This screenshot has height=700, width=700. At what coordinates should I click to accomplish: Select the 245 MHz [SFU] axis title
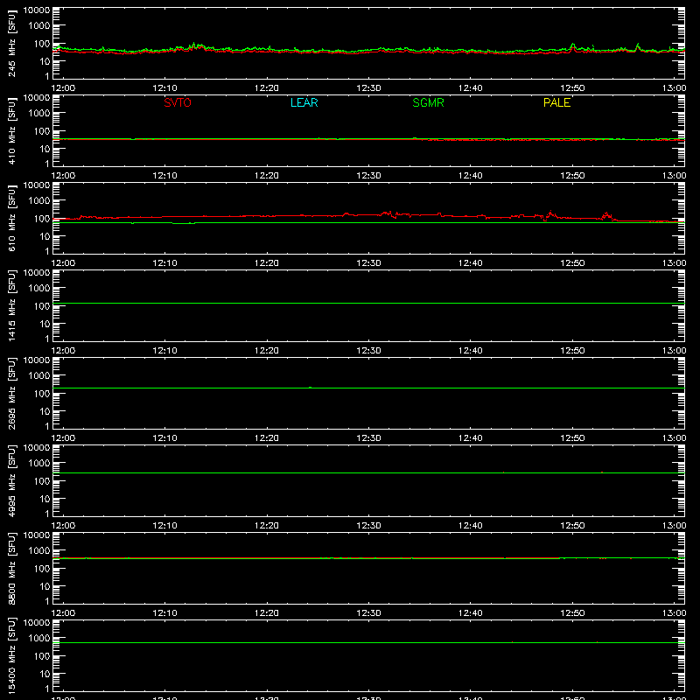11,43
